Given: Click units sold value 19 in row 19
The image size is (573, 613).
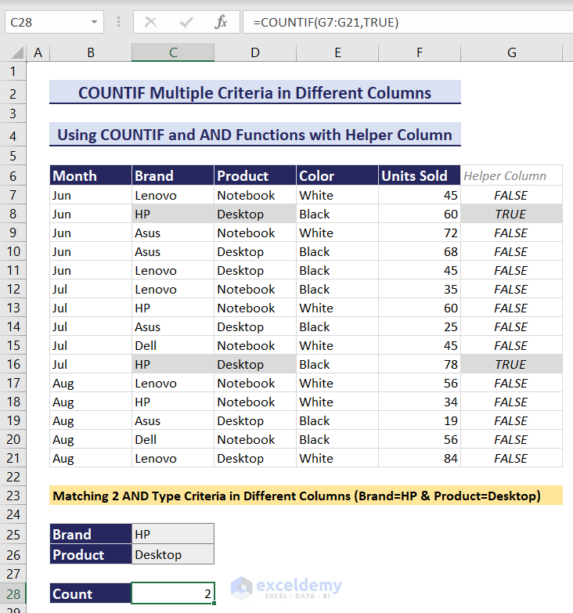Looking at the screenshot, I should coord(420,420).
